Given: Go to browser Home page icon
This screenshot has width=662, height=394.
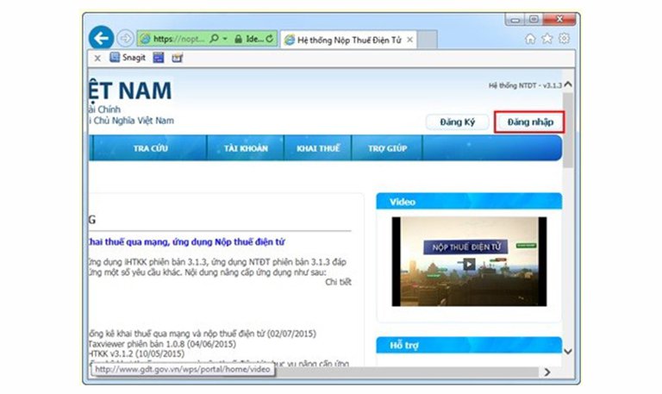Looking at the screenshot, I should (x=530, y=39).
